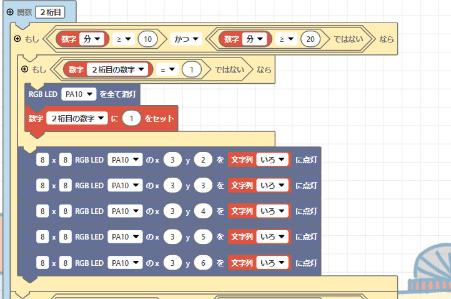451x299 pixels.
Task: Edit second 8 dimension field in y 2 row
Action: tap(66, 160)
